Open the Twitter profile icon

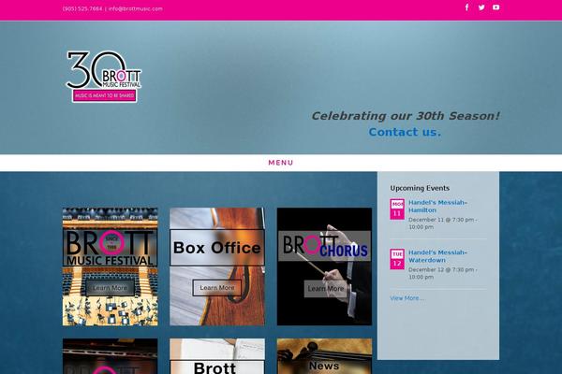point(481,7)
